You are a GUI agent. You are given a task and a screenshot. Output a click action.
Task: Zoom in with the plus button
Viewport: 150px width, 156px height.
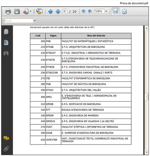90,11
